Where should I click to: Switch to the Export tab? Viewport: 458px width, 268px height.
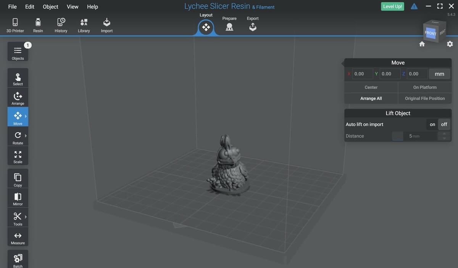253,24
